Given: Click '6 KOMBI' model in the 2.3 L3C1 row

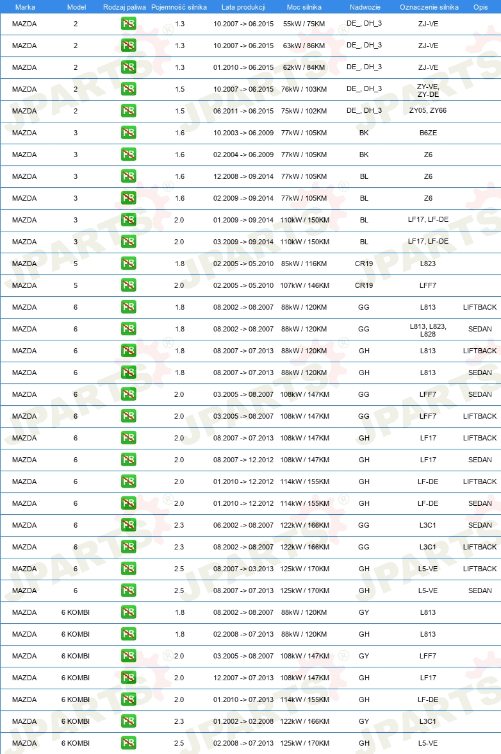Looking at the screenshot, I should coord(76,721).
